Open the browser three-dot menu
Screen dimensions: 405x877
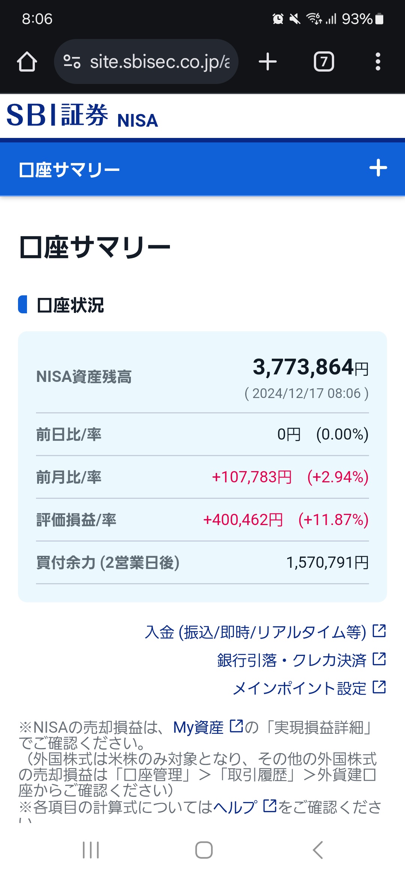[x=378, y=61]
